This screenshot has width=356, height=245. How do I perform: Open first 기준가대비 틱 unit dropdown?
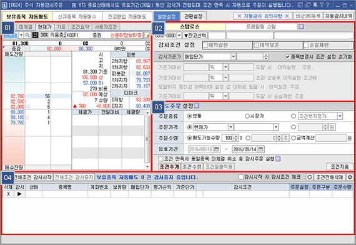point(225,67)
